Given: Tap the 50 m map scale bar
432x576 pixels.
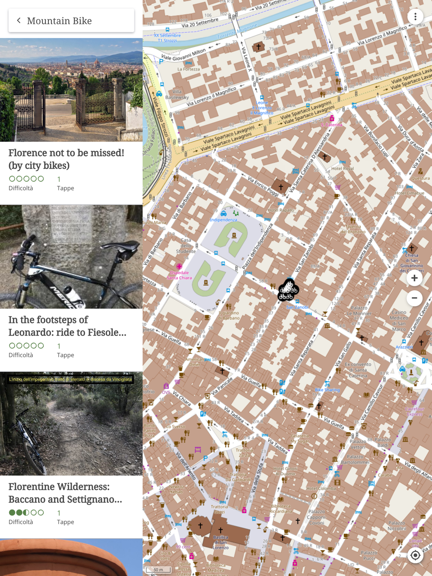Looking at the screenshot, I should (159, 570).
